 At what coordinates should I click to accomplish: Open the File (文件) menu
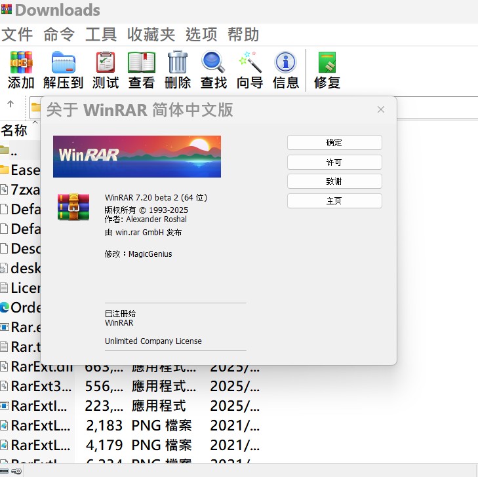[18, 35]
